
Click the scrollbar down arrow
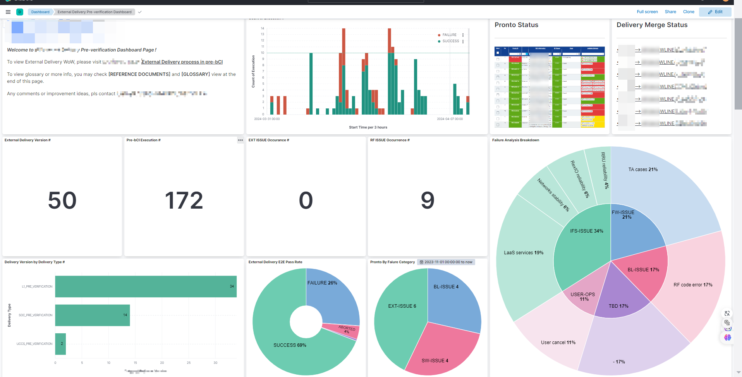point(738,373)
